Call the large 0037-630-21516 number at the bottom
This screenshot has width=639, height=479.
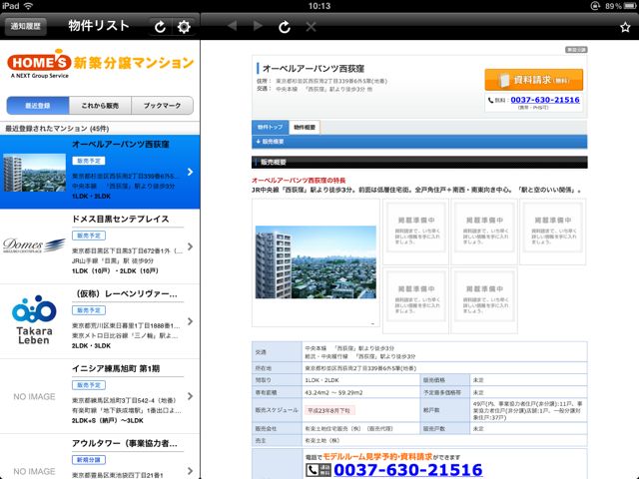pos(408,470)
